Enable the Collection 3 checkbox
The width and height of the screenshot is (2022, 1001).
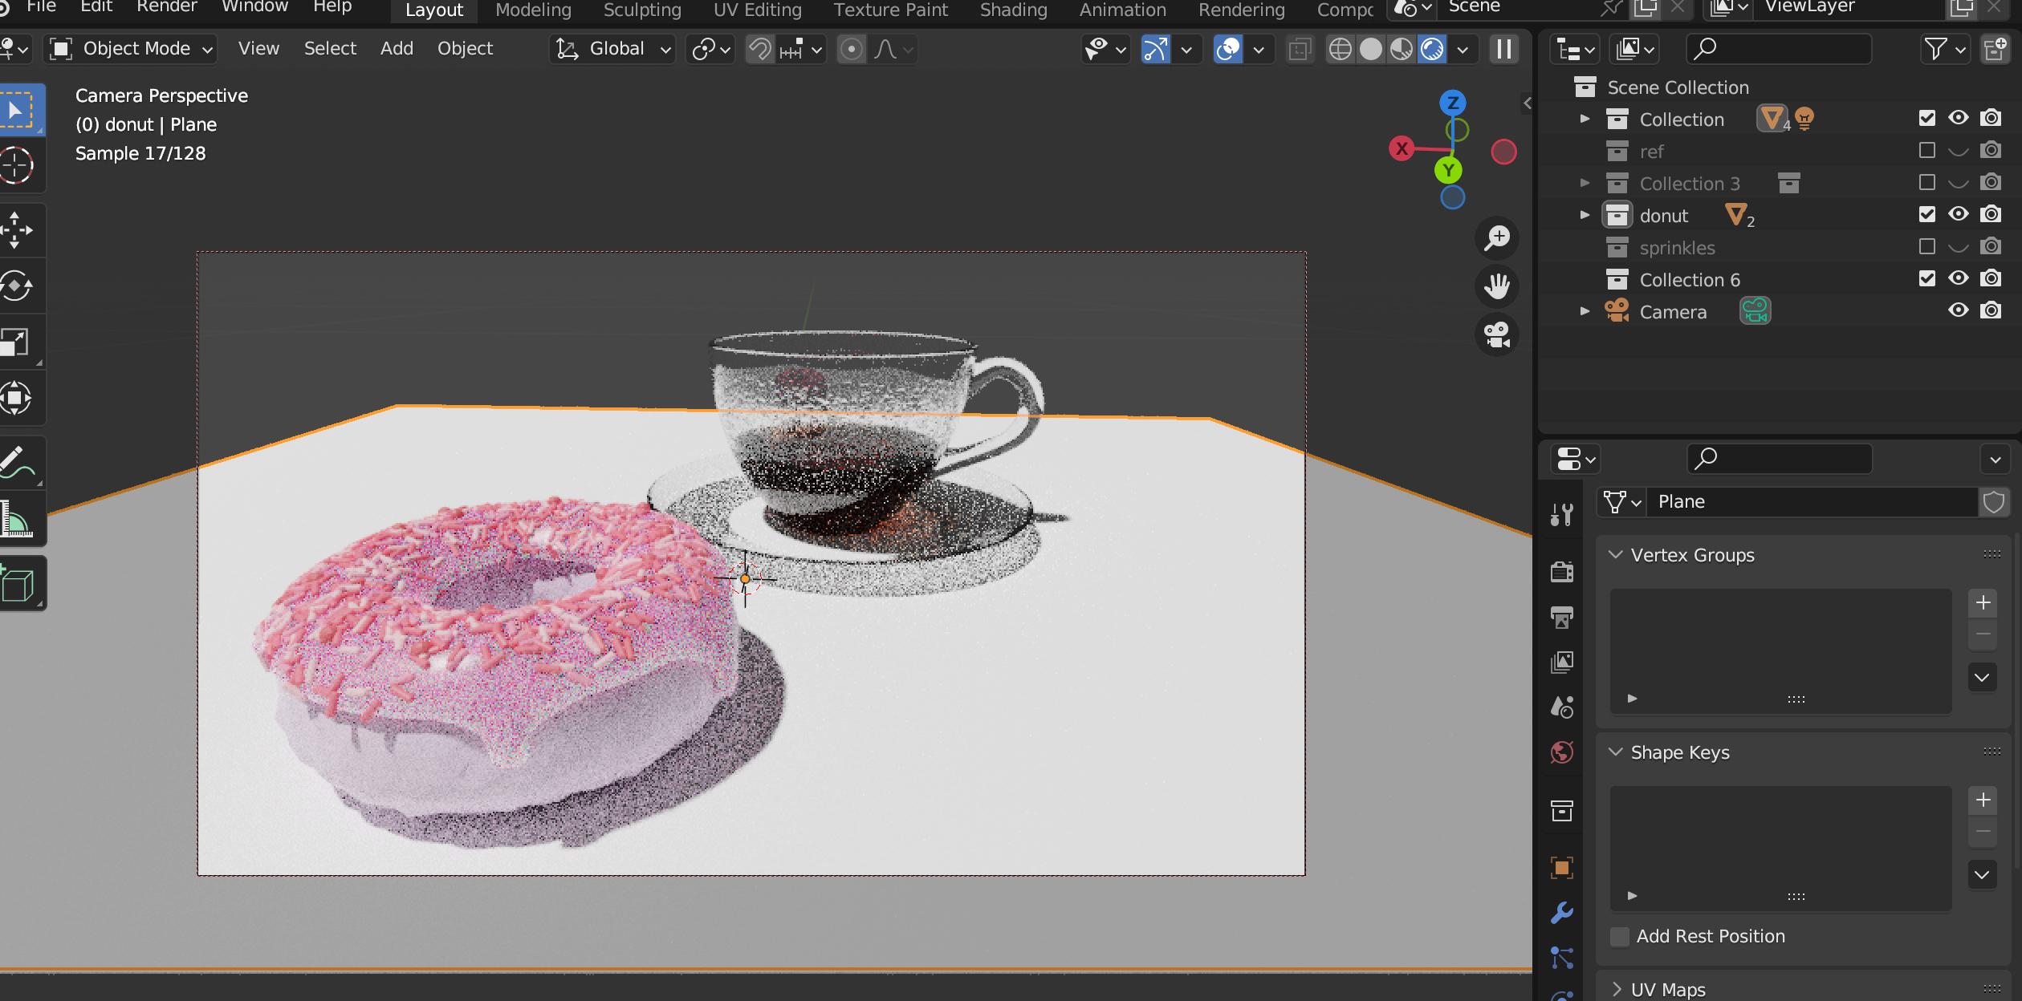click(x=1926, y=183)
